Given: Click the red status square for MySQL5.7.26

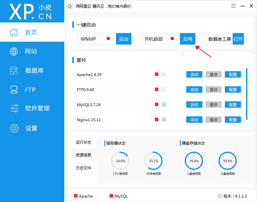Looking at the screenshot, I should coord(156,104).
